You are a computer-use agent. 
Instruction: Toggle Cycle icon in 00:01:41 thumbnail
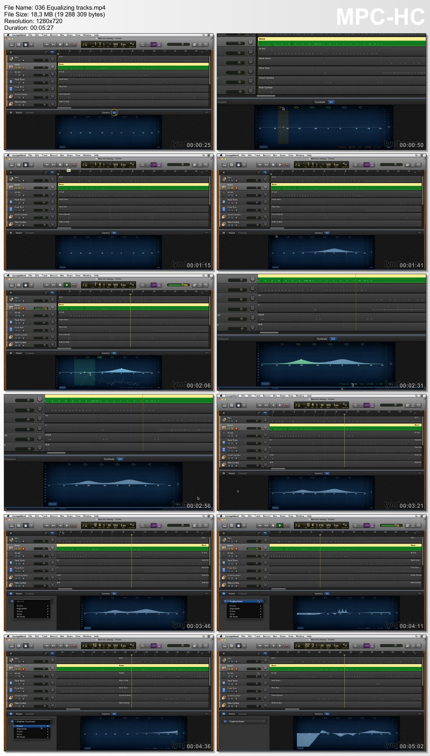(355, 164)
